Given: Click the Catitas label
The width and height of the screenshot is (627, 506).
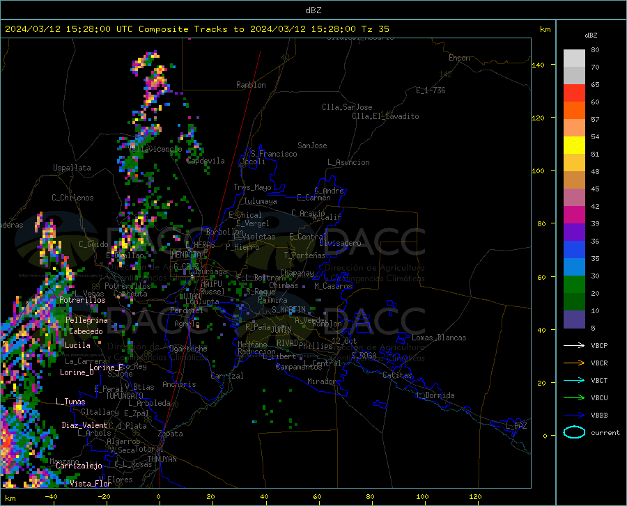Looking at the screenshot, I should (x=397, y=375).
